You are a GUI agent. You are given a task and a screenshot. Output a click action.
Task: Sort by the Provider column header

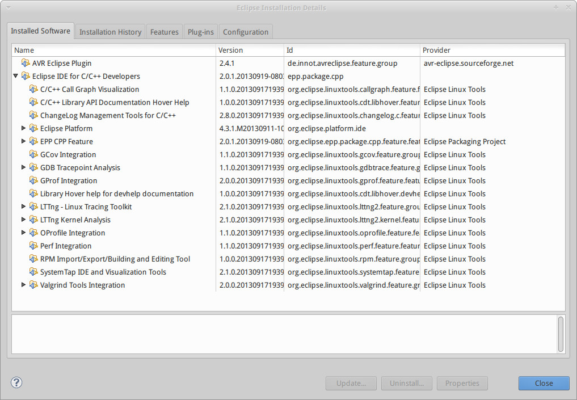click(492, 50)
